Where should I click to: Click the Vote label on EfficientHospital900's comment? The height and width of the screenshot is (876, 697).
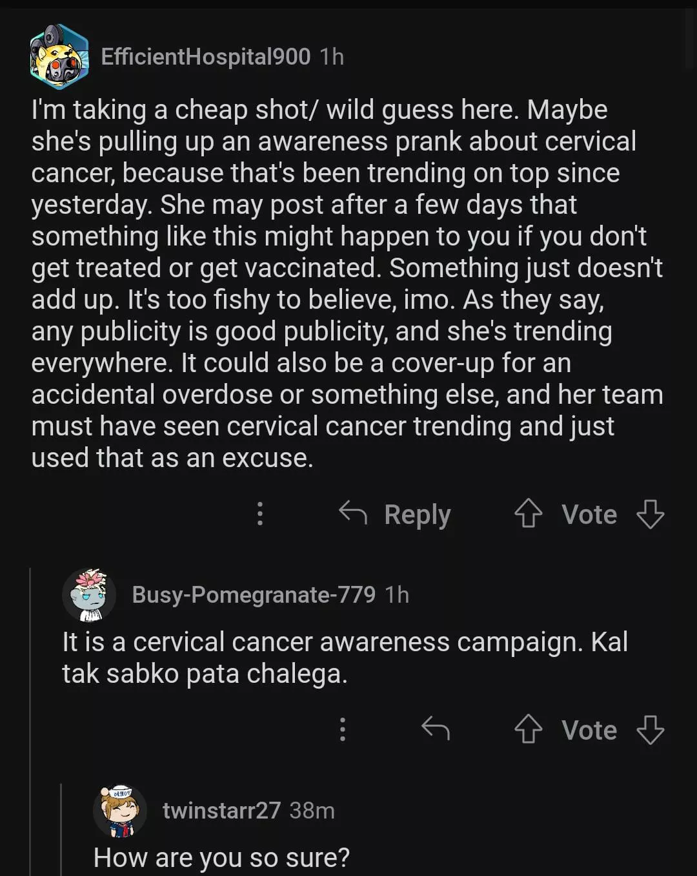pos(589,515)
